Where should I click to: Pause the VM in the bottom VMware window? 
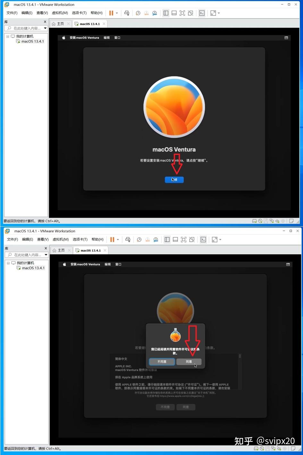coord(112,240)
